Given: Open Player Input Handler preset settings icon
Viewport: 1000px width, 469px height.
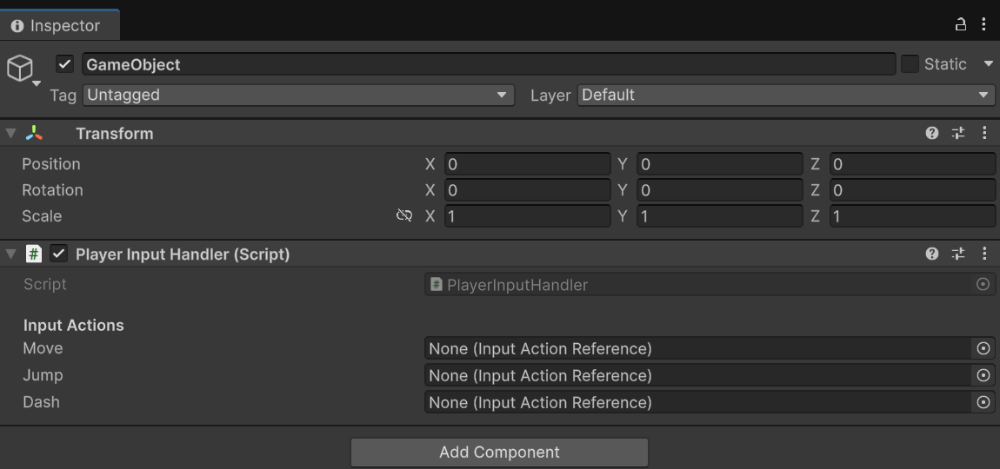Looking at the screenshot, I should (x=958, y=254).
